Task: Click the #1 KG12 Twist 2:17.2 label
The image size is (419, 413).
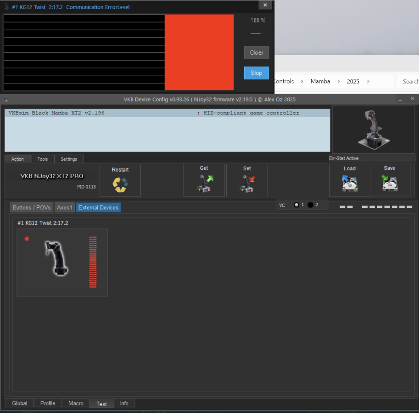Action: (x=43, y=223)
